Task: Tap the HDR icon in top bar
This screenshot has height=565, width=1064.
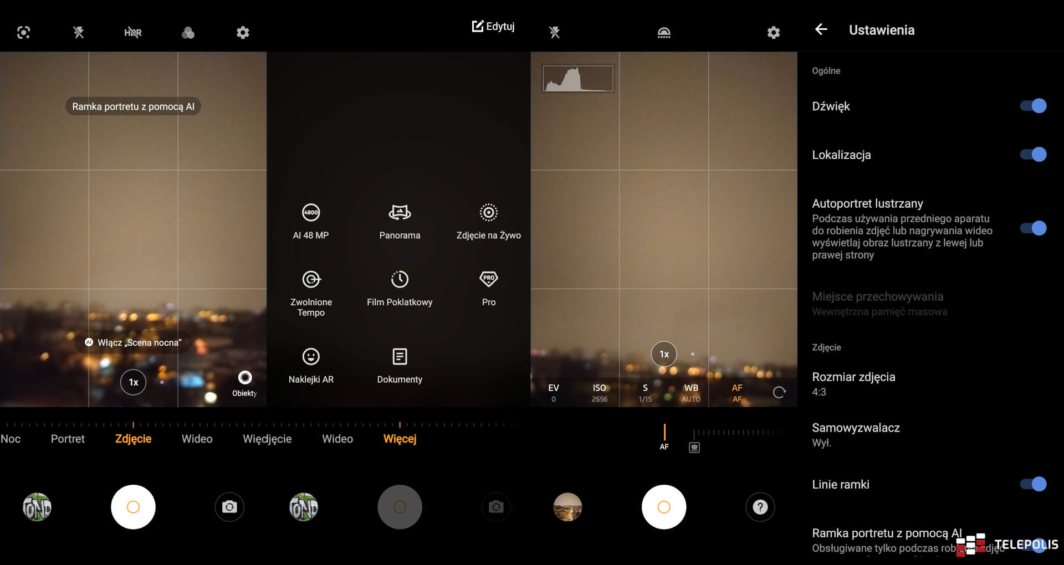Action: tap(133, 33)
